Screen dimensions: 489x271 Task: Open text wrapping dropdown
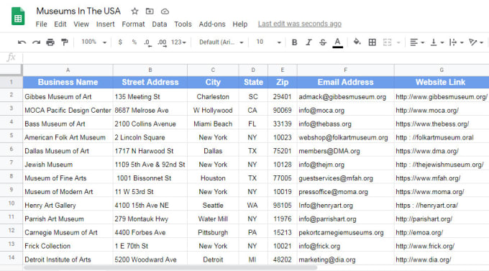pyautogui.click(x=456, y=42)
